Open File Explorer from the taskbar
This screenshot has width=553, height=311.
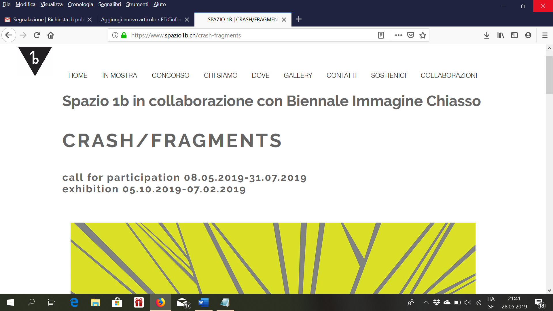click(96, 302)
